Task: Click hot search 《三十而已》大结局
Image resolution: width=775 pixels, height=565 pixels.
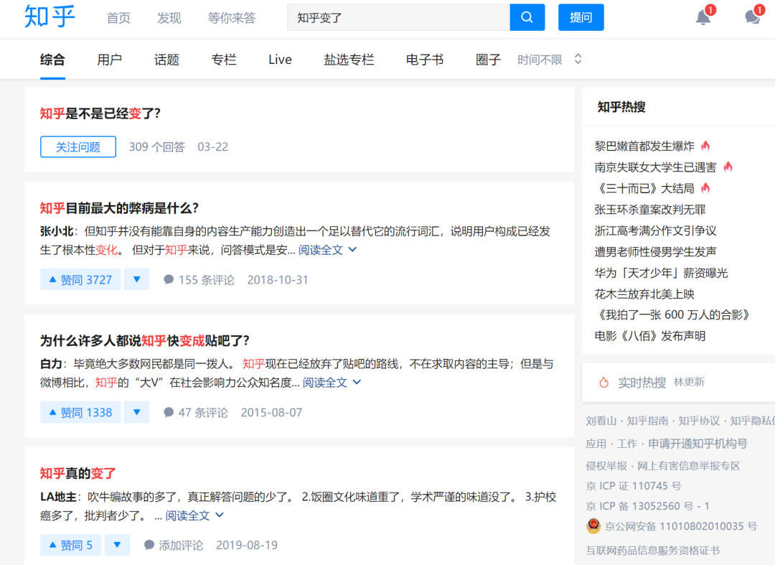Action: tap(644, 188)
